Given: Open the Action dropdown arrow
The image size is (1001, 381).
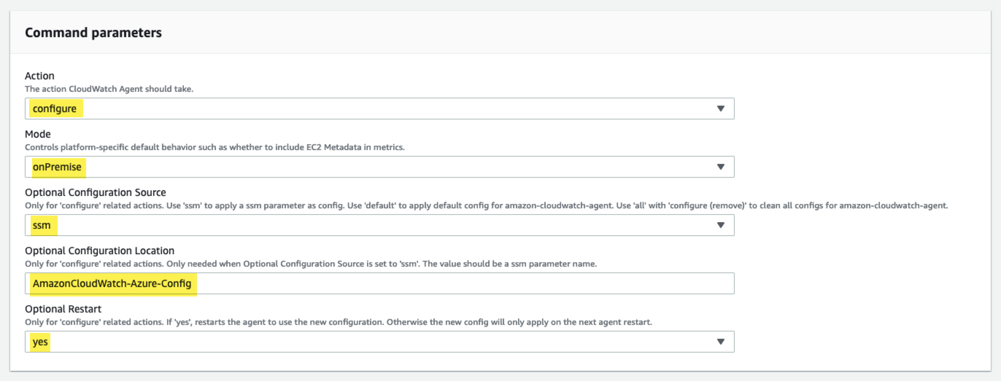Looking at the screenshot, I should pyautogui.click(x=721, y=109).
